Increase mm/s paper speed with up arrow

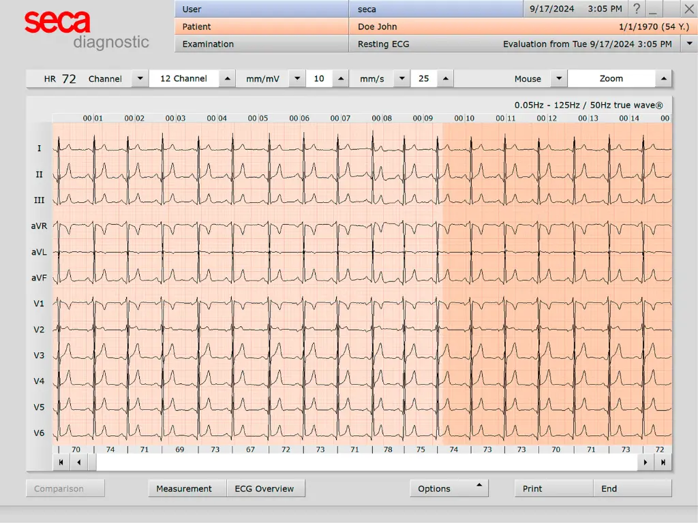pos(446,78)
